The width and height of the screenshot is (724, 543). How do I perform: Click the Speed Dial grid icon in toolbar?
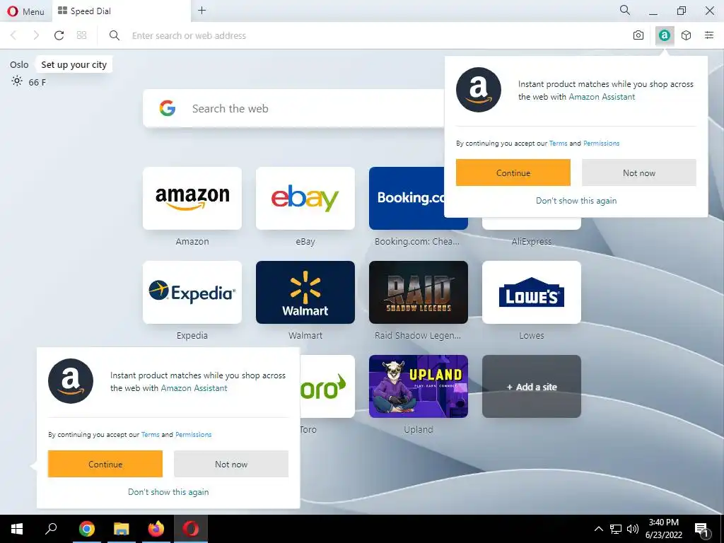pyautogui.click(x=82, y=35)
